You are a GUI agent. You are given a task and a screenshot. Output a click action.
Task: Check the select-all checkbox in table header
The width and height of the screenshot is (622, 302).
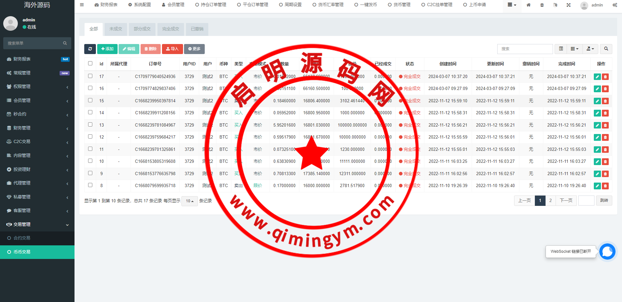(90, 63)
